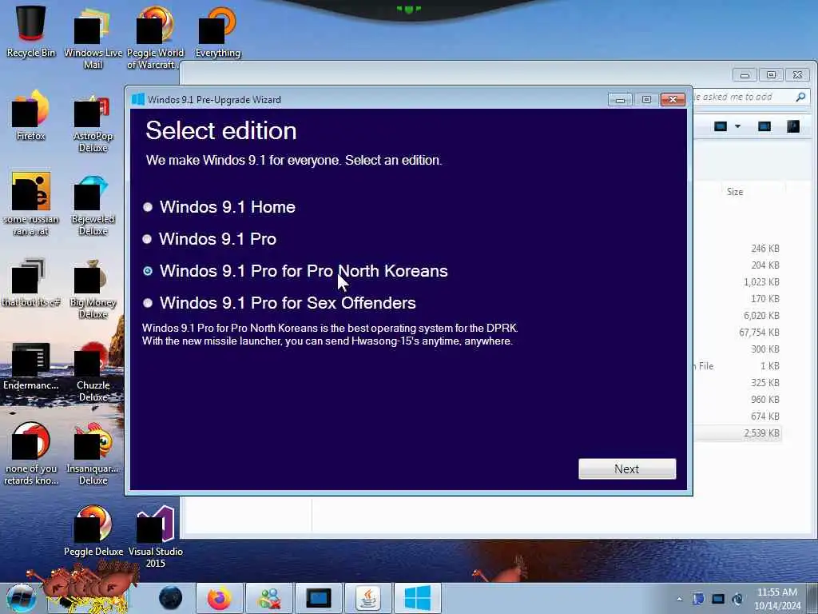Click the two-people messenger taskbar icon

click(269, 598)
